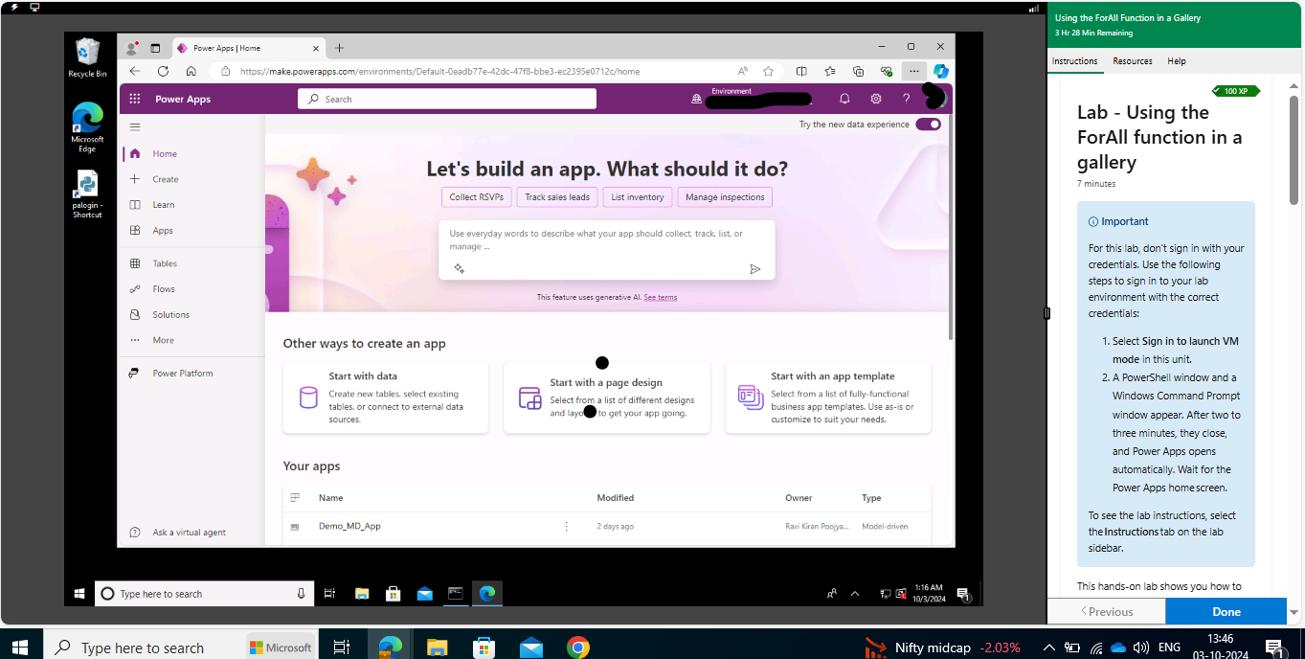The image size is (1305, 659).
Task: Select the Start with an app template card
Action: click(x=828, y=398)
